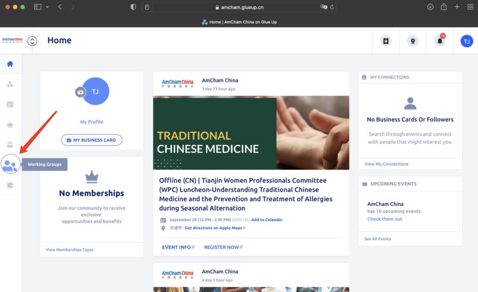Open the Safari tab overview

click(x=470, y=7)
